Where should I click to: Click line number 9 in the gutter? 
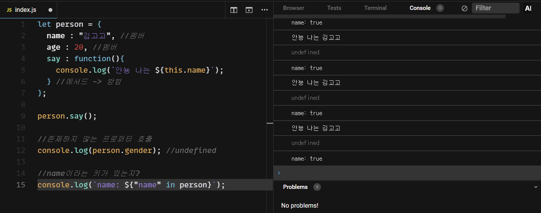pyautogui.click(x=23, y=116)
